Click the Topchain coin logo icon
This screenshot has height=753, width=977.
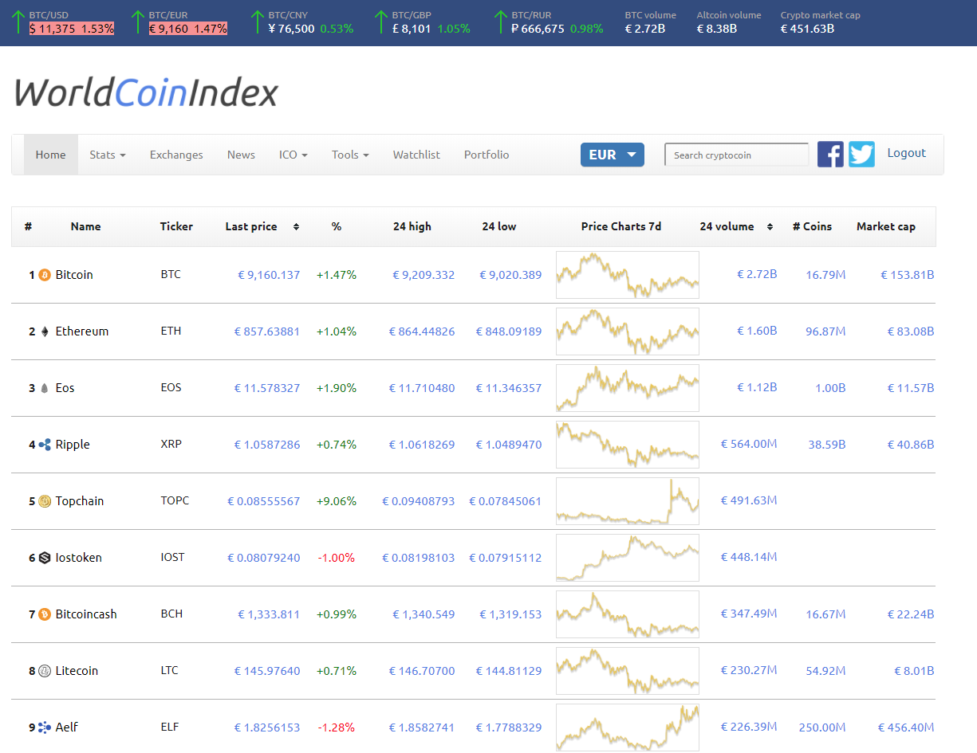click(x=45, y=501)
